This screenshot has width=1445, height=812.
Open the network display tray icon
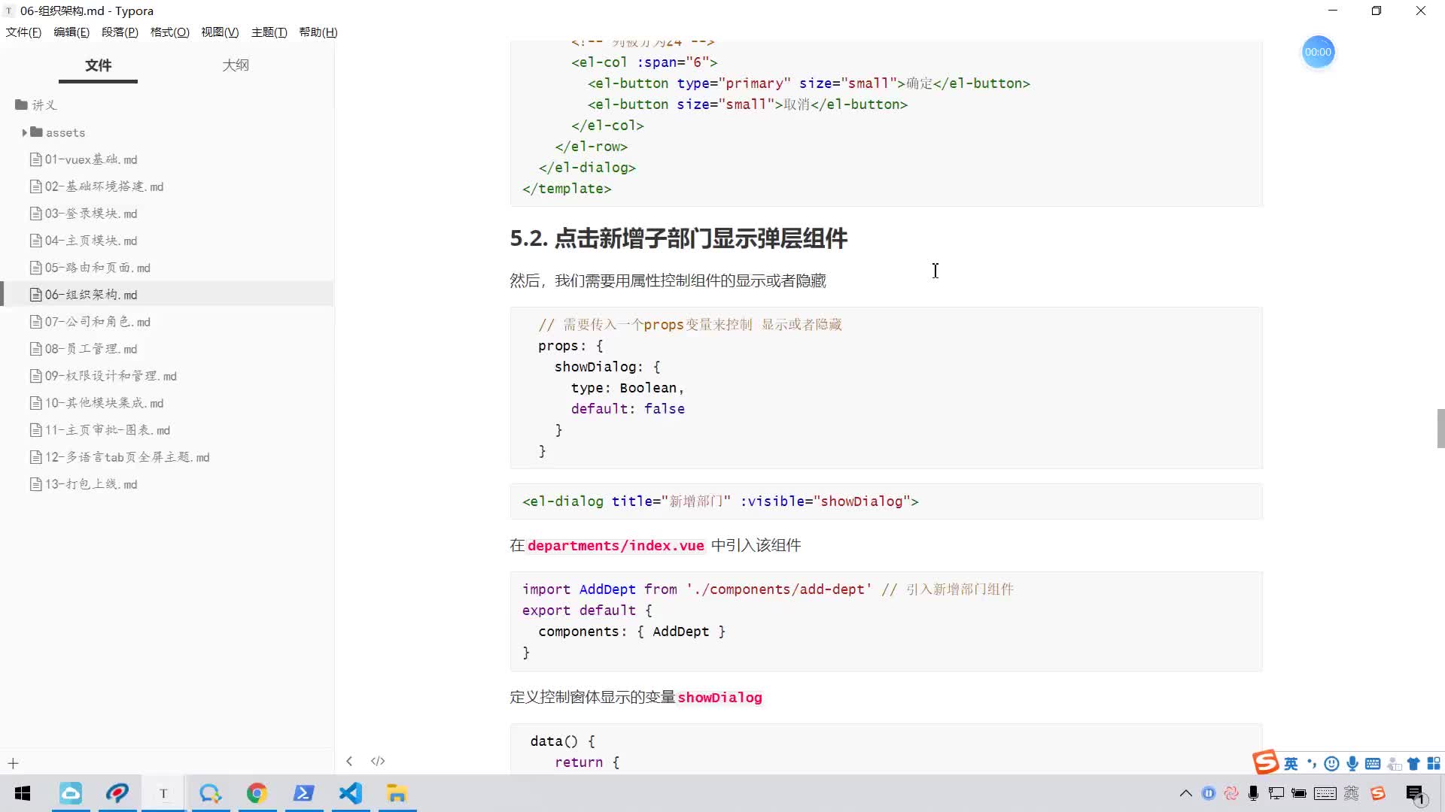click(1276, 793)
